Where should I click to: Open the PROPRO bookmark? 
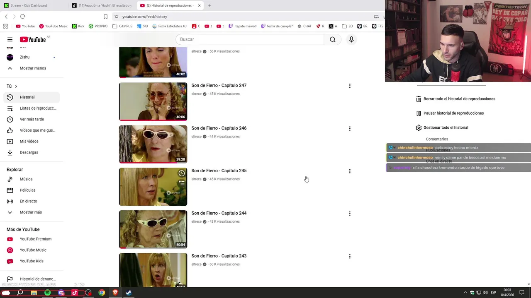point(98,26)
